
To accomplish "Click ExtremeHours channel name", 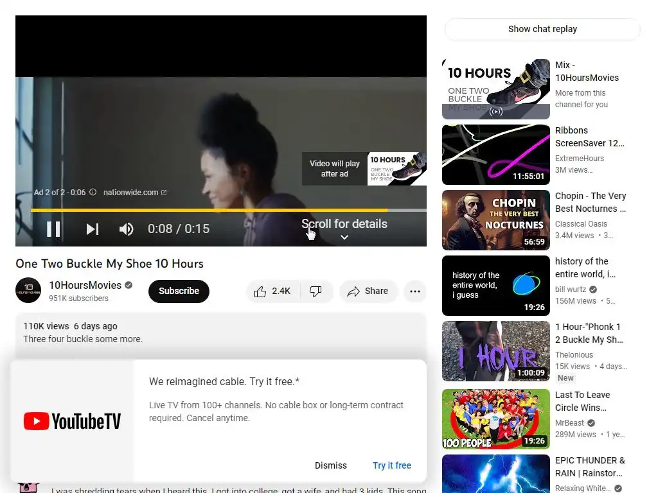I will click(580, 159).
